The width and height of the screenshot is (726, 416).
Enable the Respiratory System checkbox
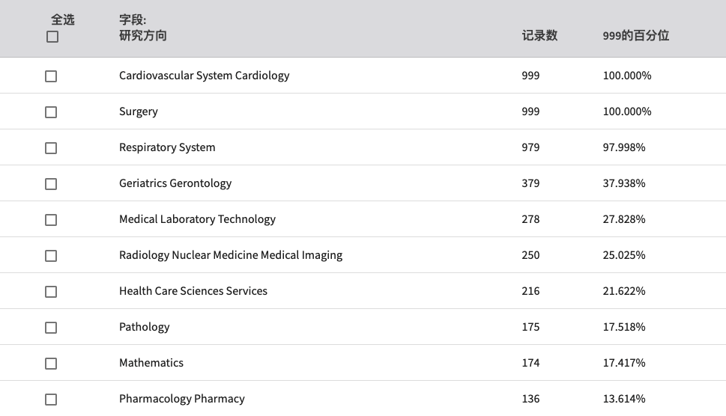51,148
